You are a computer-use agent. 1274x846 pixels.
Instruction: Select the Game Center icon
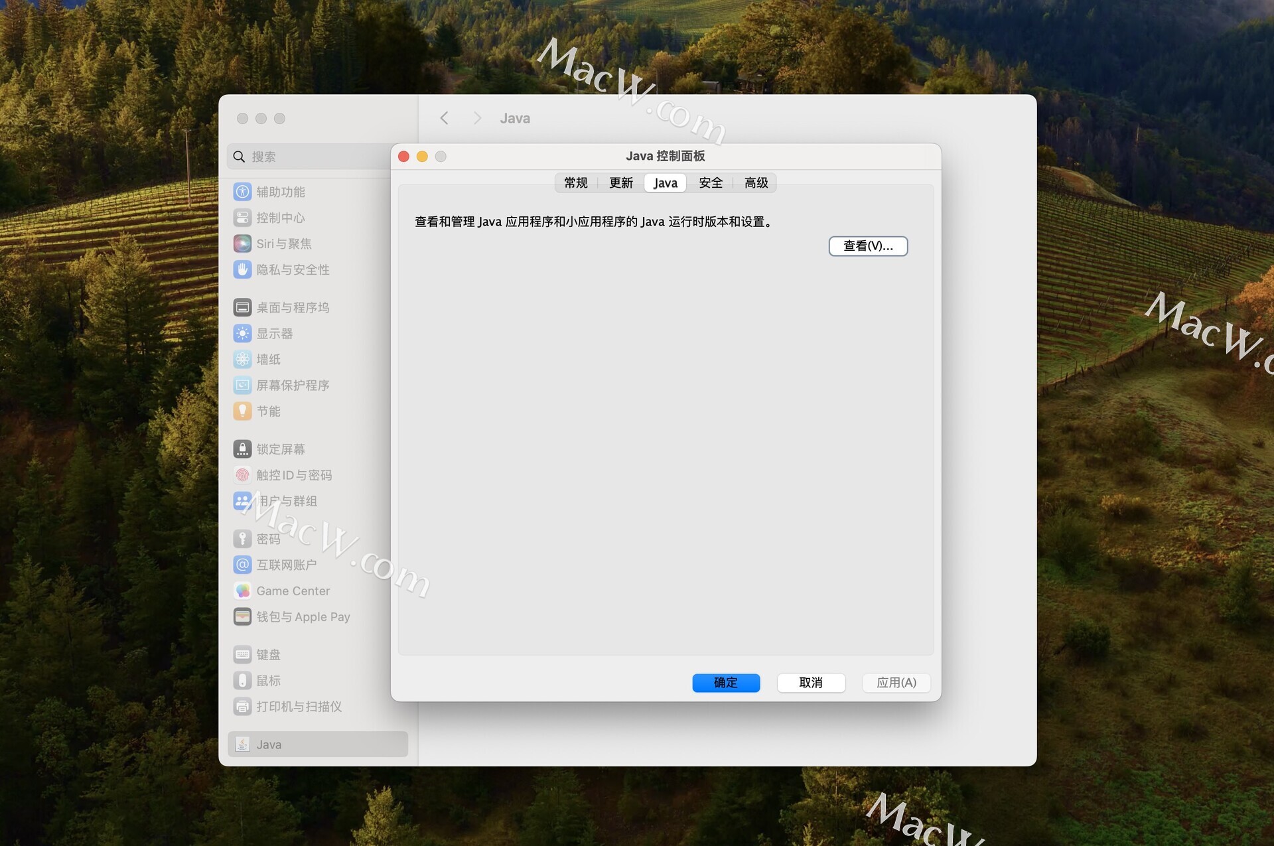tap(242, 591)
